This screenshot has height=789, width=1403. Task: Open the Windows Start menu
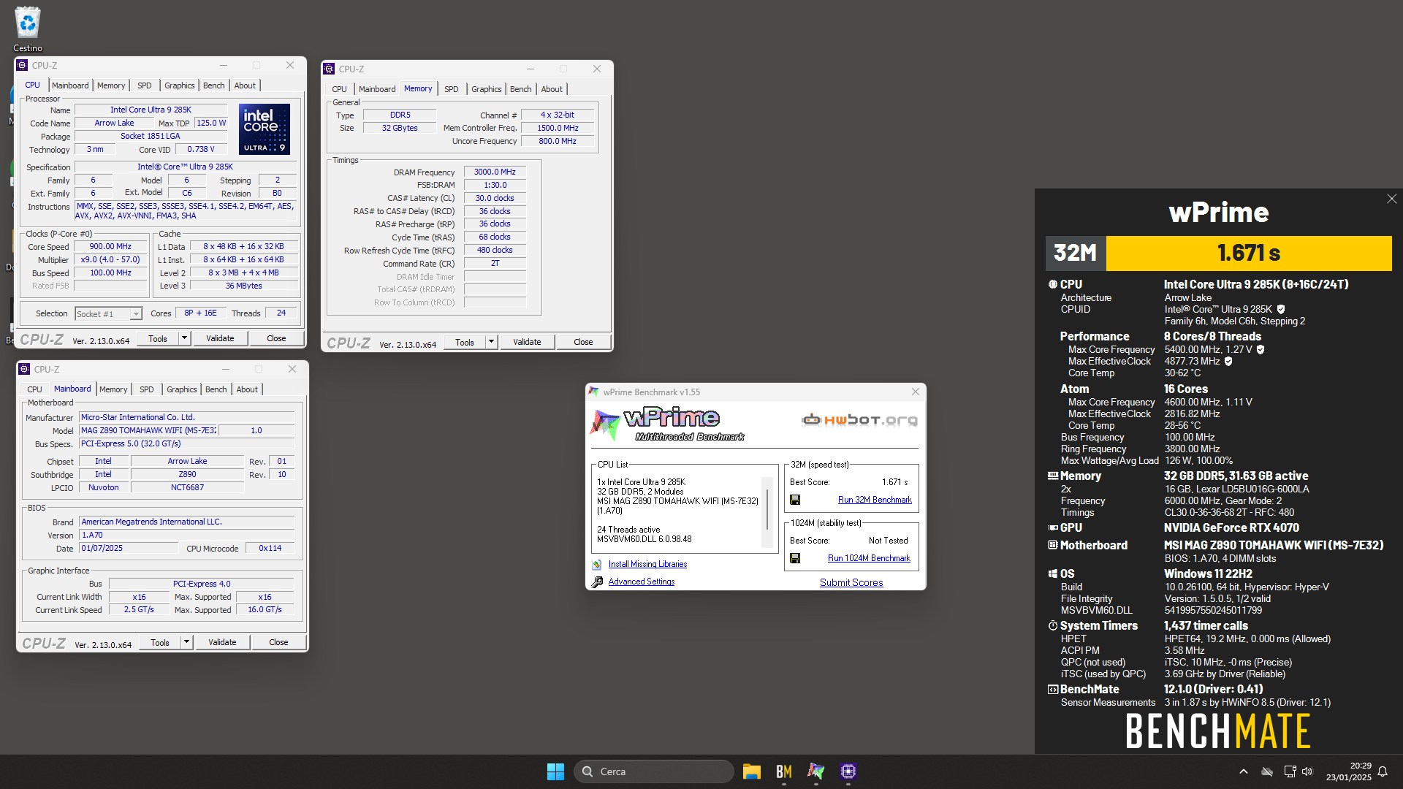click(555, 771)
